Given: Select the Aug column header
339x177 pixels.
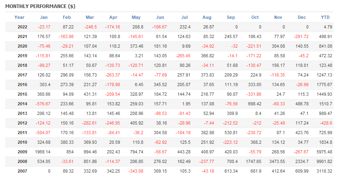Looking at the screenshot, I should (x=207, y=17).
